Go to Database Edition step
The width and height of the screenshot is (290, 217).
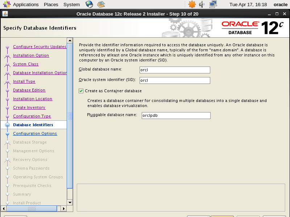pos(29,90)
